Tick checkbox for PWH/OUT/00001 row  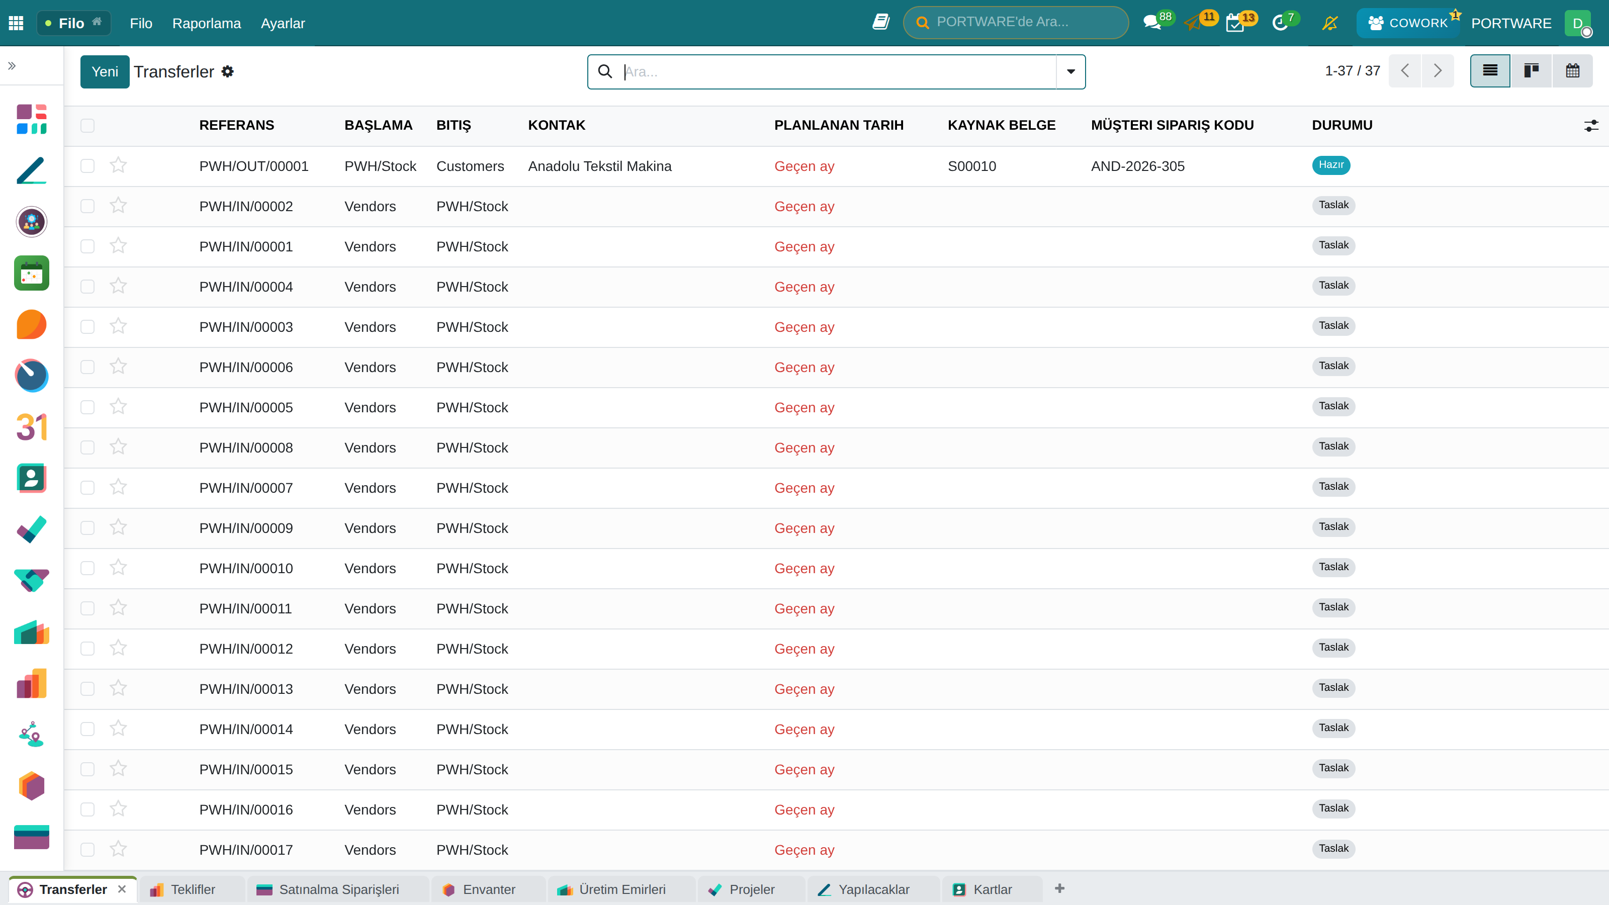click(87, 166)
